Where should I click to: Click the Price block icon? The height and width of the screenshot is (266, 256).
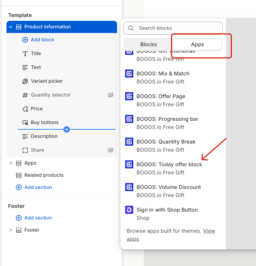click(25, 109)
